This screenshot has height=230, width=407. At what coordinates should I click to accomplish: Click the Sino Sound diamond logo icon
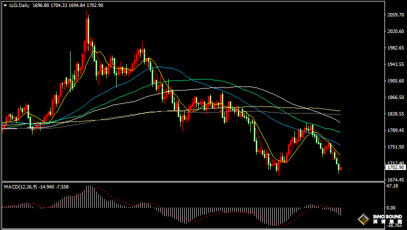click(363, 219)
